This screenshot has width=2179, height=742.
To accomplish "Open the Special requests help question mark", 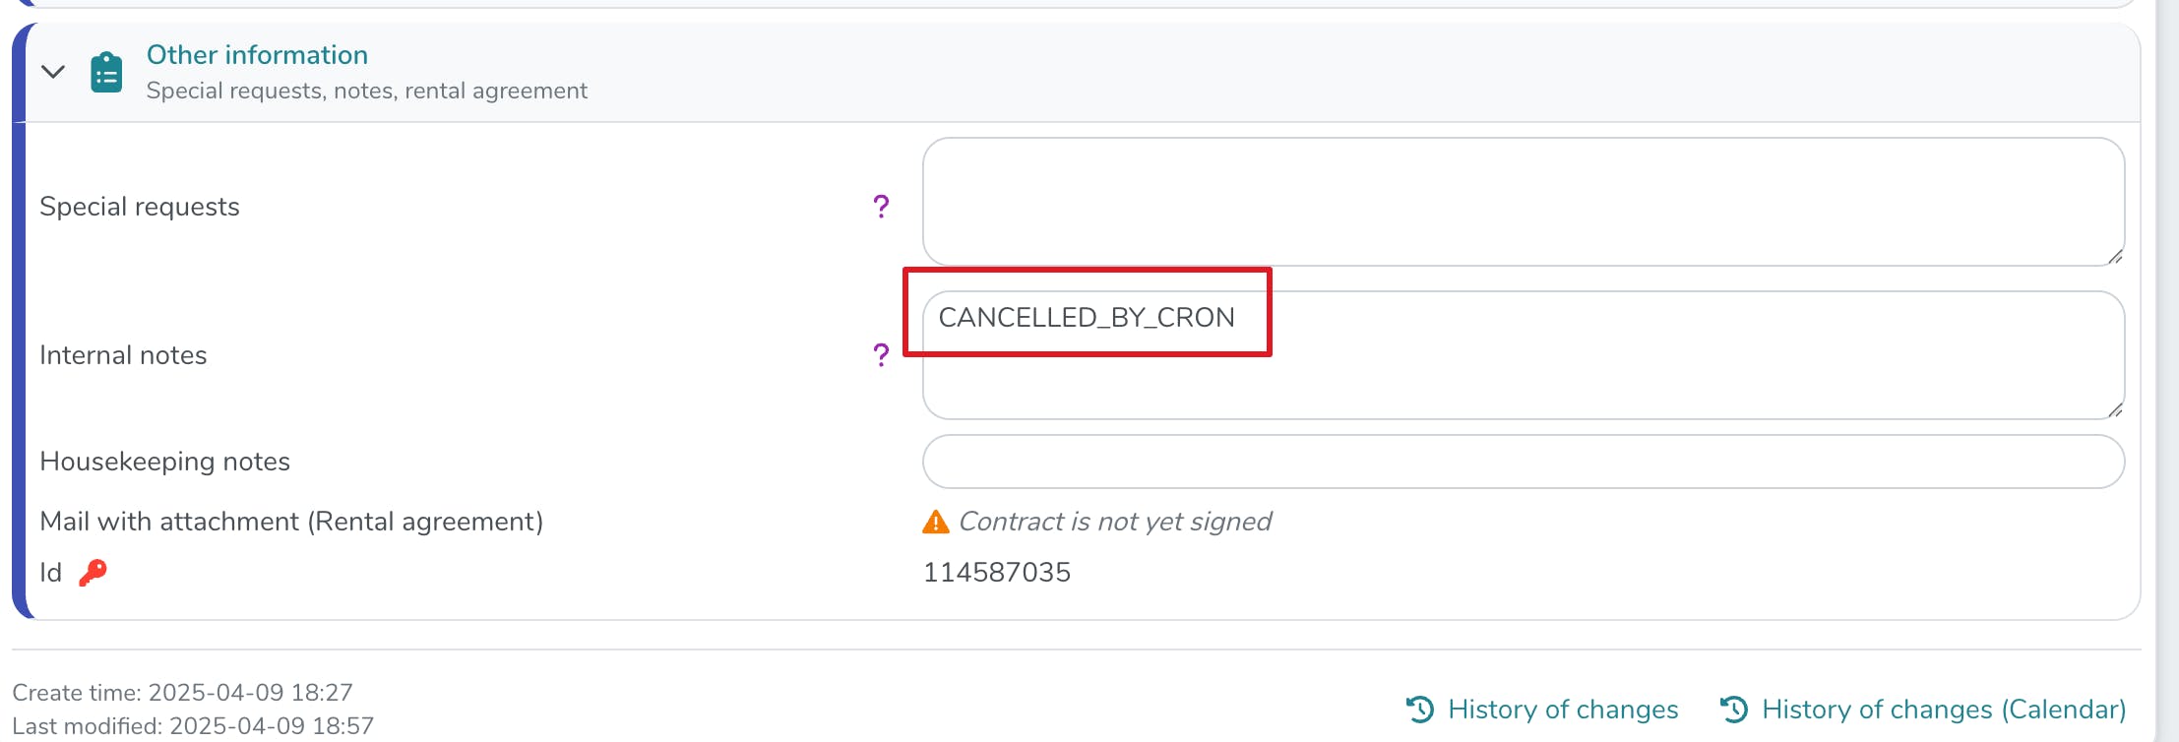I will 881,207.
